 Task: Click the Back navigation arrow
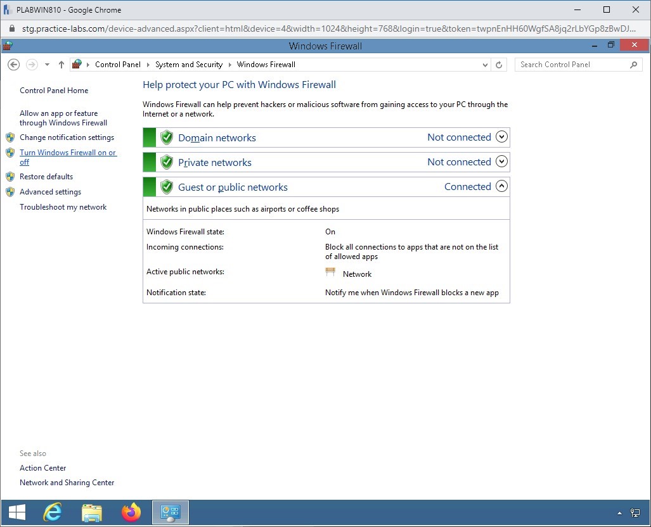[x=13, y=65]
